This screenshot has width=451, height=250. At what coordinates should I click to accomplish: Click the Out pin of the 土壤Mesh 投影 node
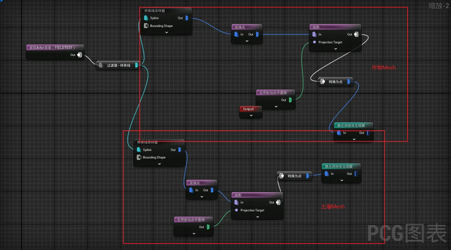278,203
